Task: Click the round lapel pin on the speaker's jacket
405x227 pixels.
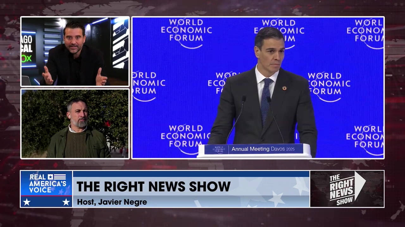Action: (x=284, y=88)
